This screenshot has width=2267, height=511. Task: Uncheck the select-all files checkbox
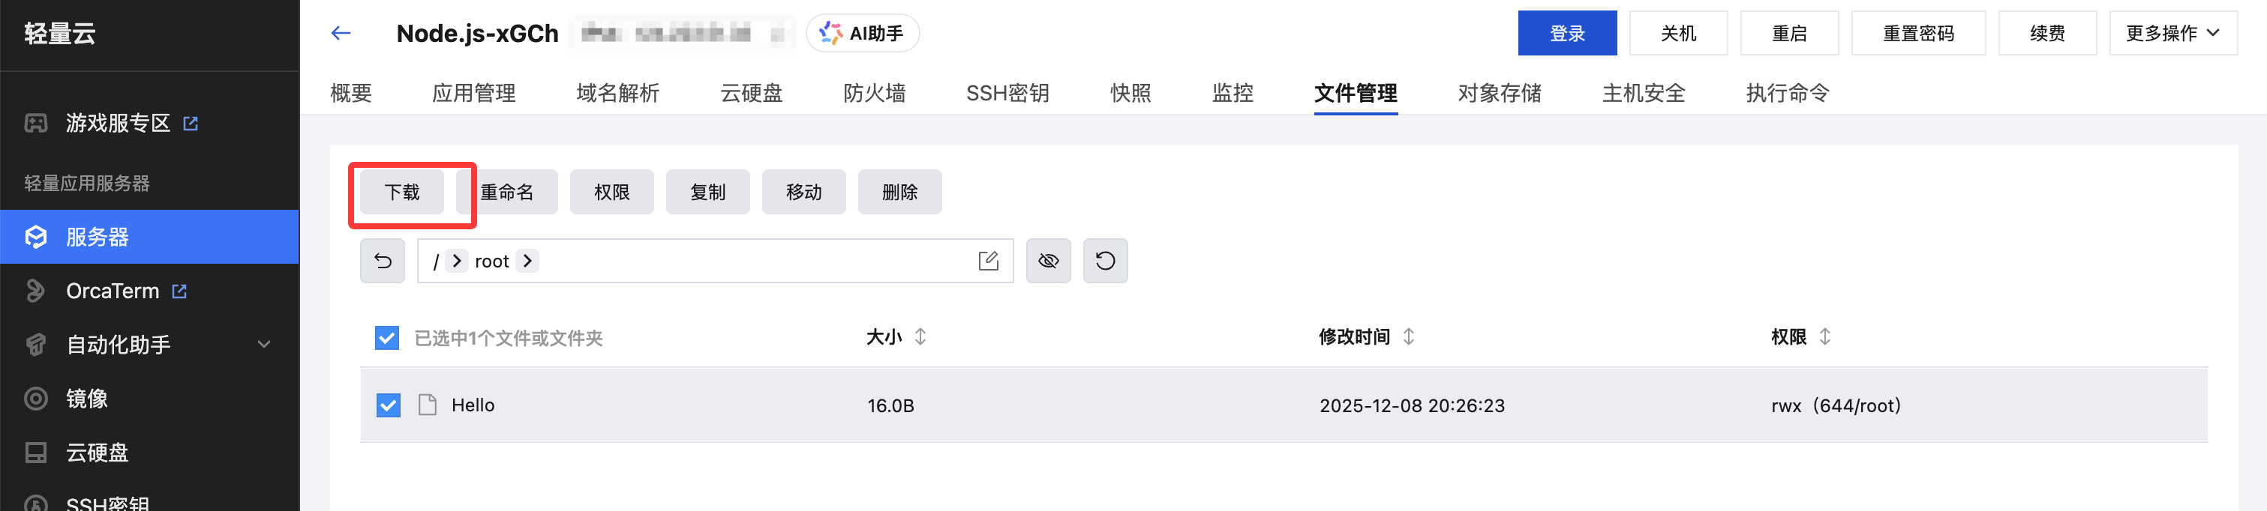(x=387, y=338)
